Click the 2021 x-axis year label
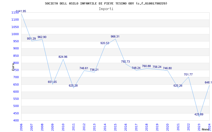Screen dimensions: 212x132 178,127
